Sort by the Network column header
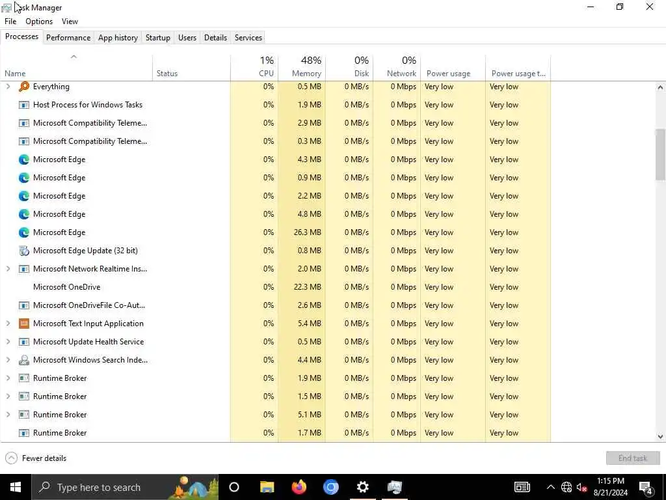 [x=397, y=68]
